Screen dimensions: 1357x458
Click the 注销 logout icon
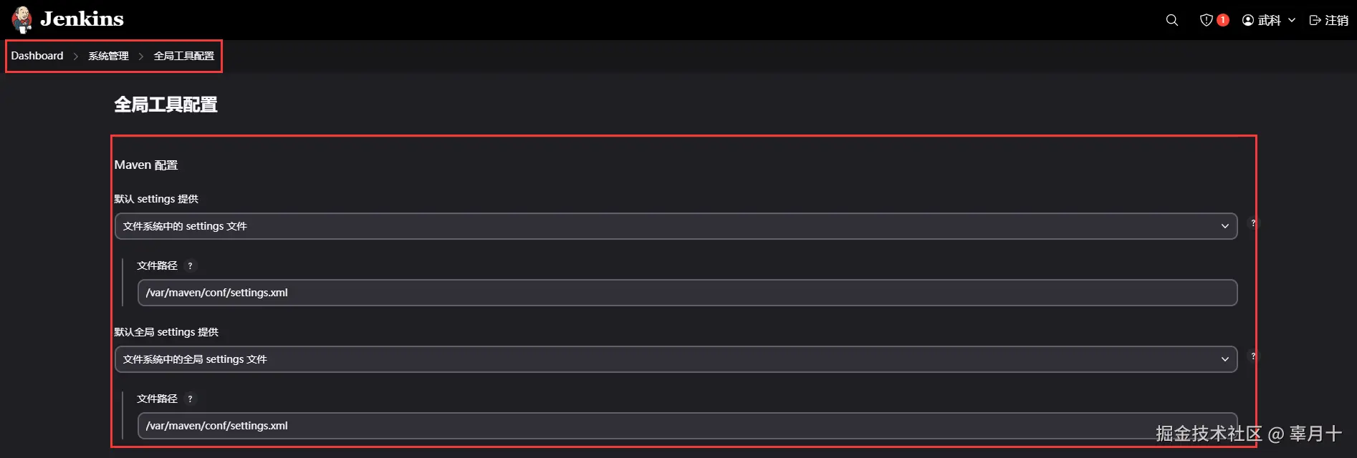pyautogui.click(x=1315, y=20)
